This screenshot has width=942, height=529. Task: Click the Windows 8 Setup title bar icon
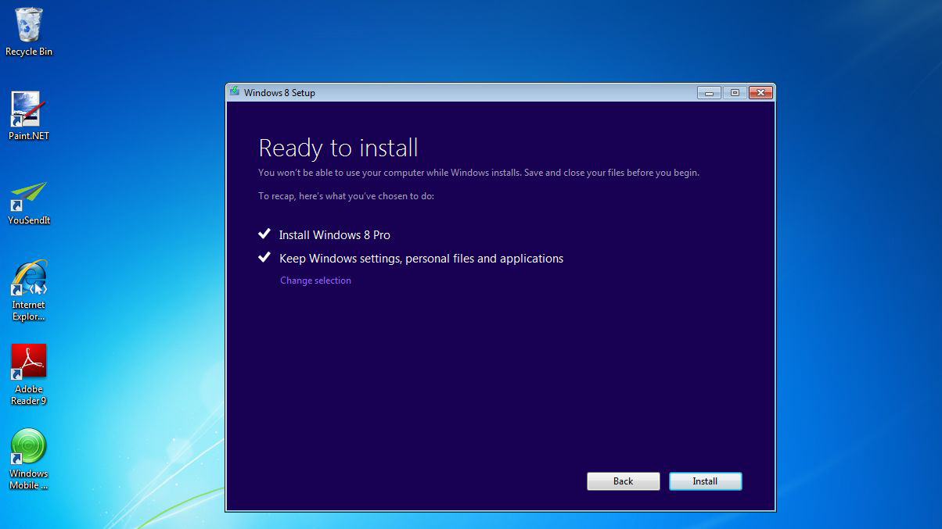(234, 92)
